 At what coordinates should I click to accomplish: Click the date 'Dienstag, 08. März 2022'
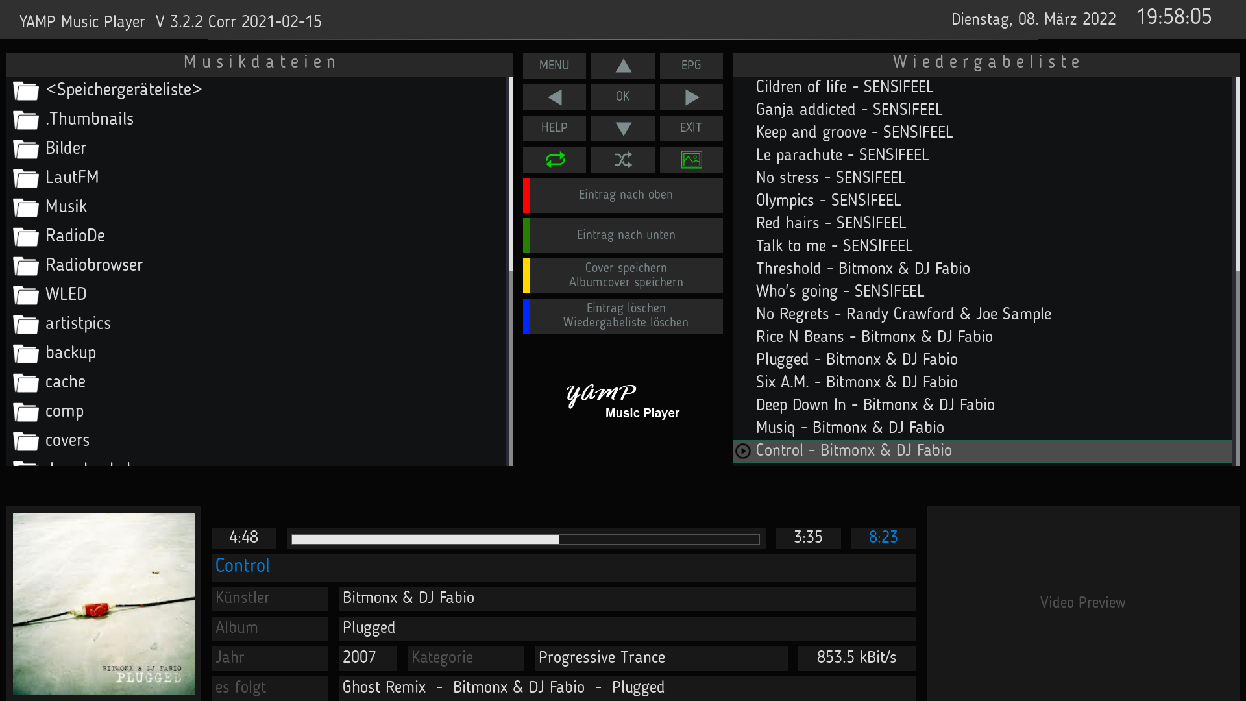click(1034, 19)
